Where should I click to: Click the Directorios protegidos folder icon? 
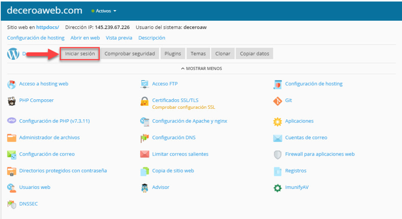11,171
